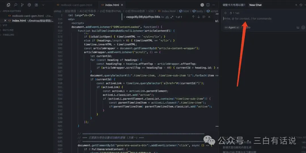Viewport: 306px width, 153px height.
Task: Open the Search view icon
Action: (16, 5)
